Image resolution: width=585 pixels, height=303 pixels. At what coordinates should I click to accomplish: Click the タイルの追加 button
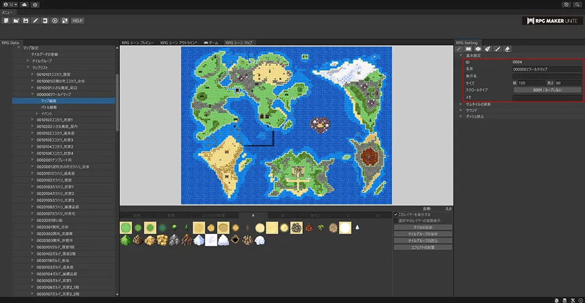[x=423, y=227]
